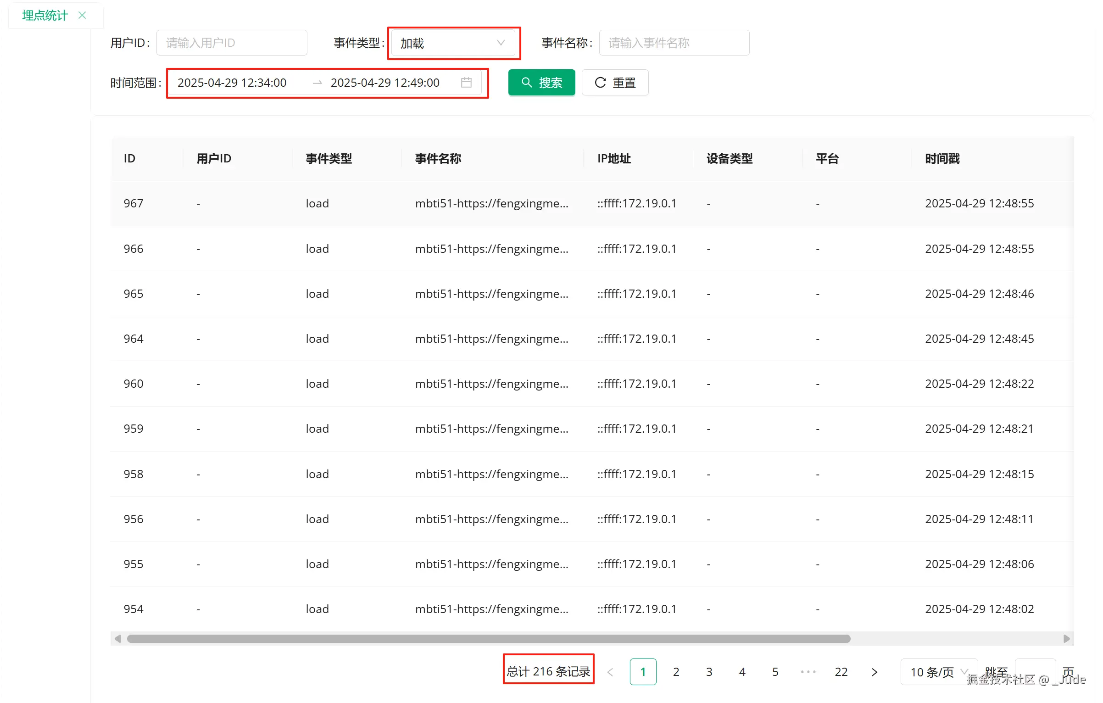Click the calendar icon in date range
The width and height of the screenshot is (1103, 703).
click(x=466, y=83)
